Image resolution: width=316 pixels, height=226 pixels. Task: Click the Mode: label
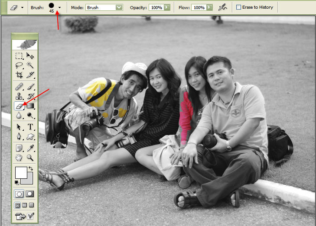click(77, 8)
